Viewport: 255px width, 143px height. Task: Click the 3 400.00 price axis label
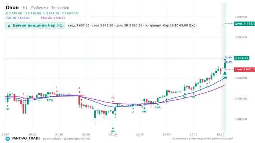(241, 119)
